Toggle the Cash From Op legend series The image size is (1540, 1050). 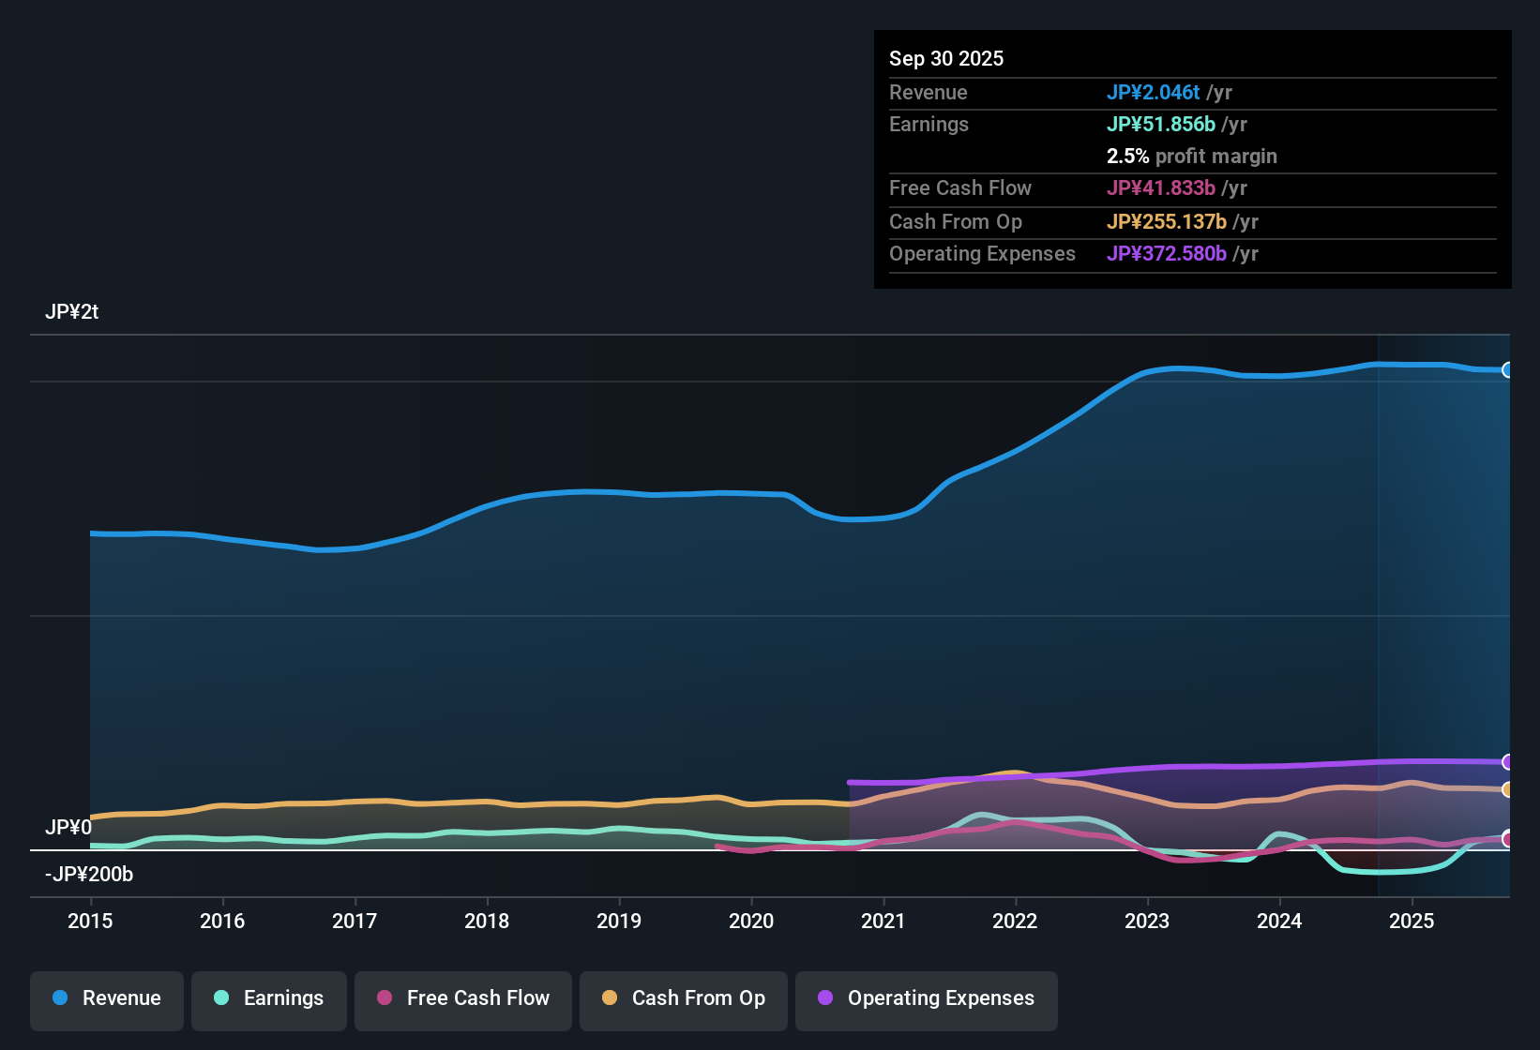click(x=684, y=999)
